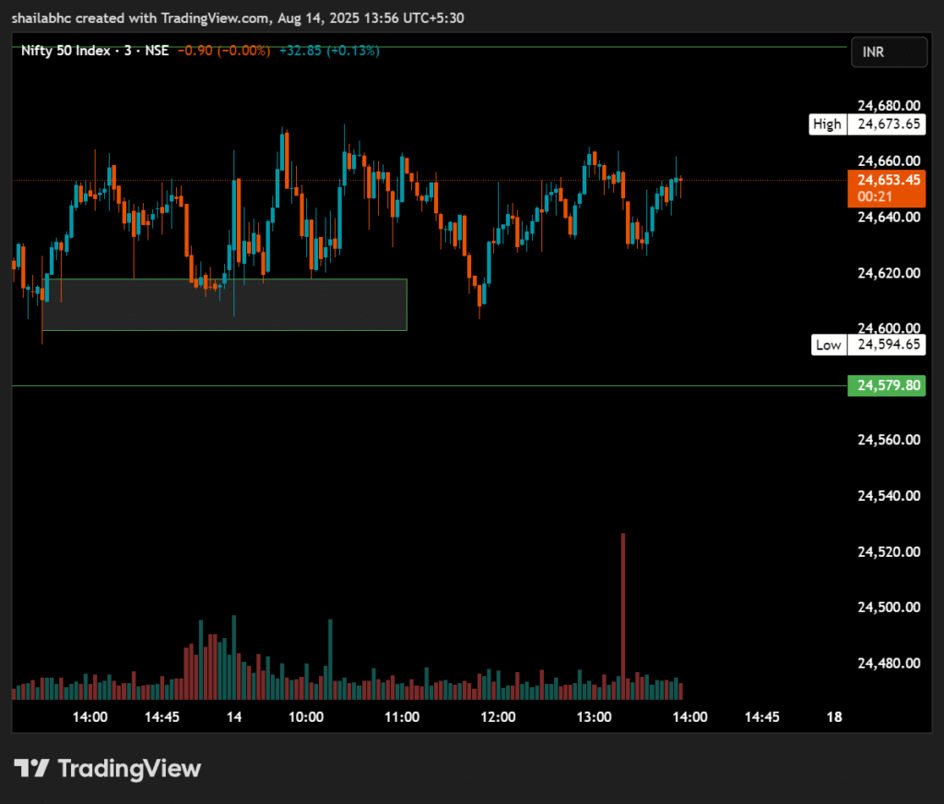Screen dimensions: 944x804
Task: Select the green demand zone rectangle
Action: (x=225, y=305)
